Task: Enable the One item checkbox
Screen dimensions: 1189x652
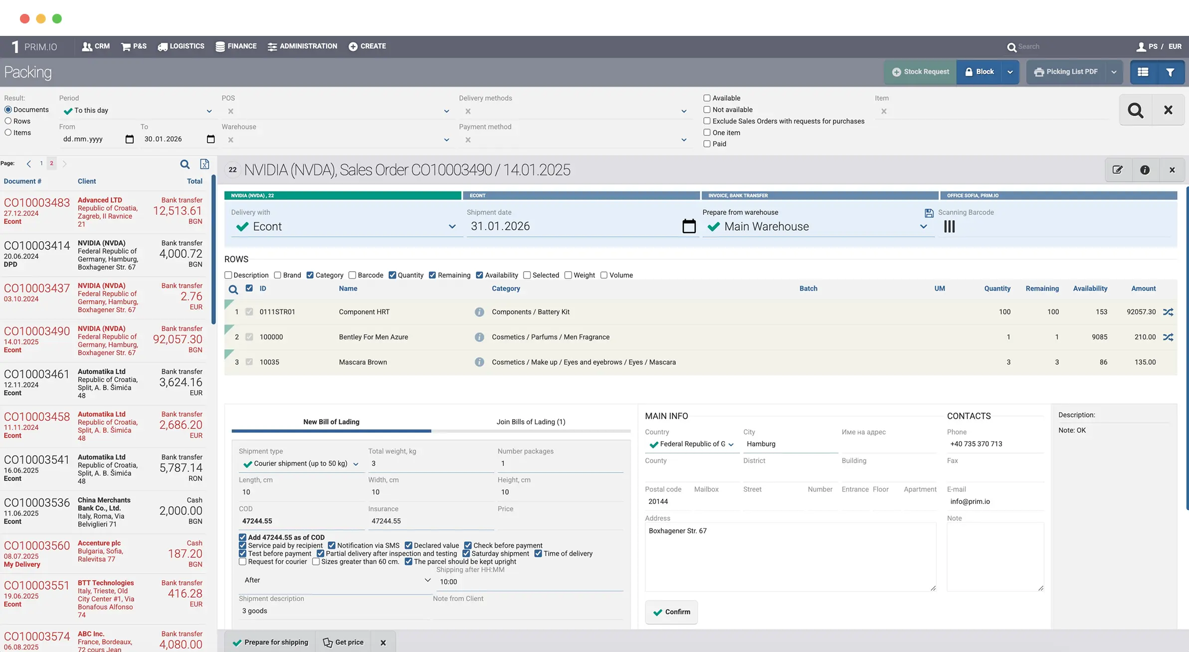Action: point(707,133)
